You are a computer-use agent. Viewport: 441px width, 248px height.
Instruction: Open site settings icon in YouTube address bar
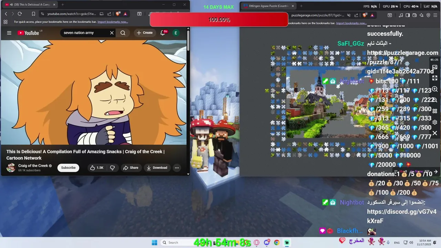[x=42, y=14]
